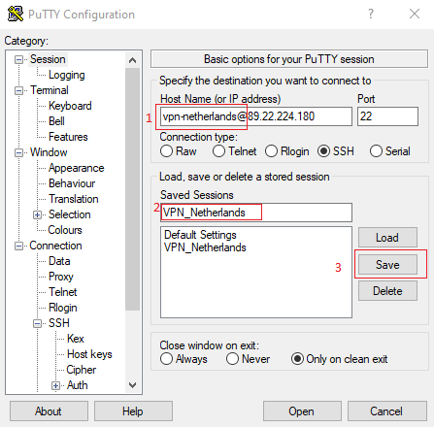Choose Never for close window on exit

(x=232, y=359)
